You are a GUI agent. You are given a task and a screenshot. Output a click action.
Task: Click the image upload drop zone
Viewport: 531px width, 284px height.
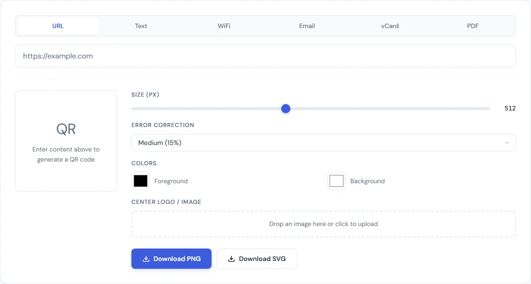pyautogui.click(x=323, y=224)
